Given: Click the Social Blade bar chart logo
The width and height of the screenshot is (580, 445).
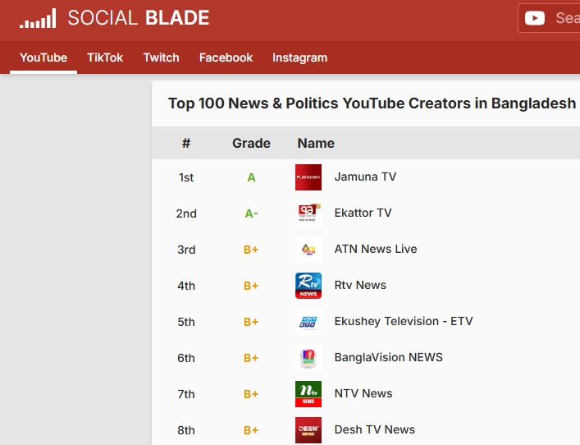Looking at the screenshot, I should [38, 18].
